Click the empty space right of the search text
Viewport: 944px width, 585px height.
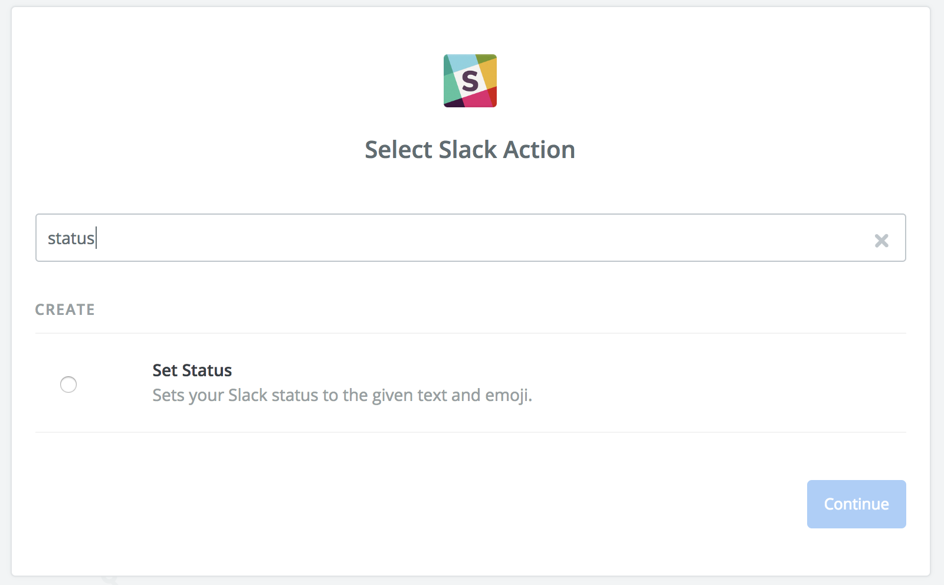click(484, 238)
